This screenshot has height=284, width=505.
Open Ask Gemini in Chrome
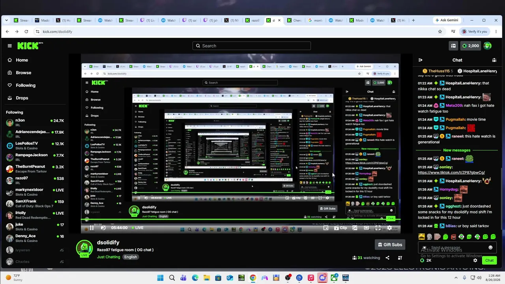pyautogui.click(x=446, y=20)
